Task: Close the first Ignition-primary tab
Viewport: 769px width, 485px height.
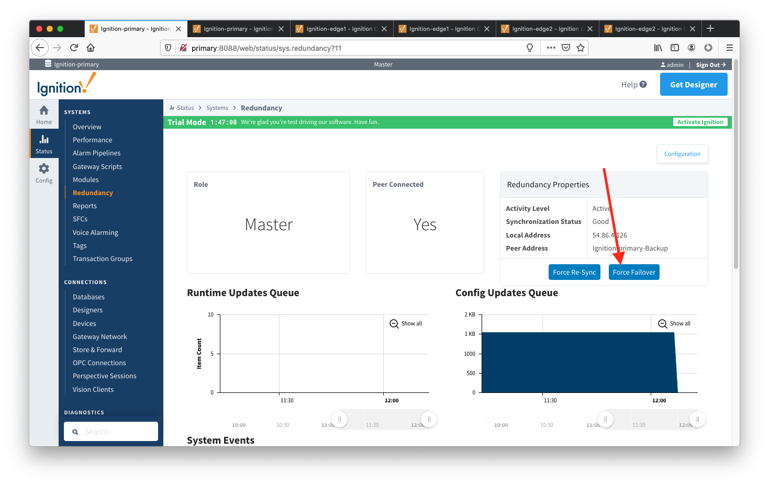Action: [x=179, y=29]
